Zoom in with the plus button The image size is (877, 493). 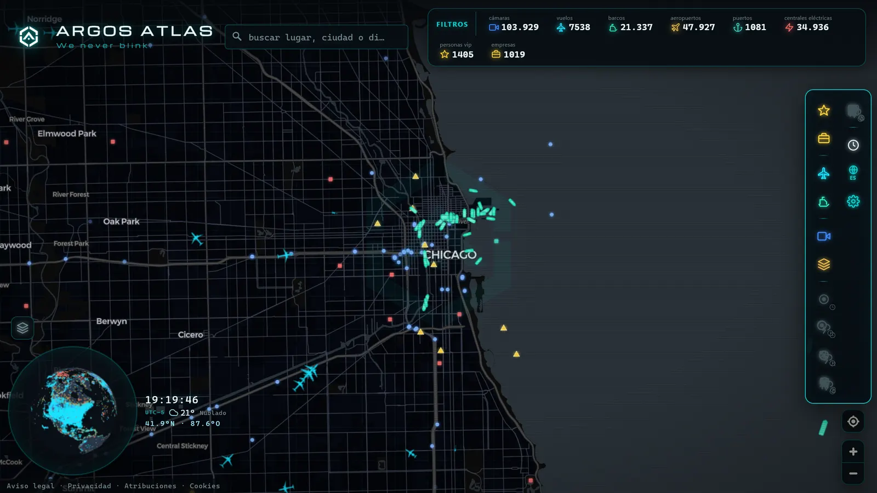pyautogui.click(x=853, y=452)
